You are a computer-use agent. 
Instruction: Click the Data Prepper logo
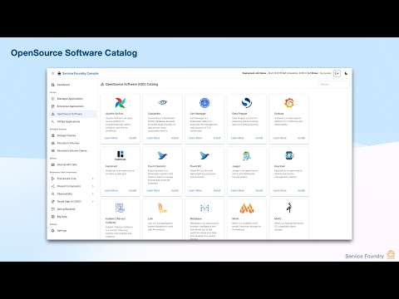(247, 103)
